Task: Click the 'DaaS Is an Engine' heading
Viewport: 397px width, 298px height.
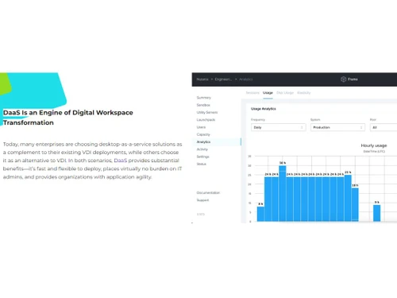Action: click(68, 118)
